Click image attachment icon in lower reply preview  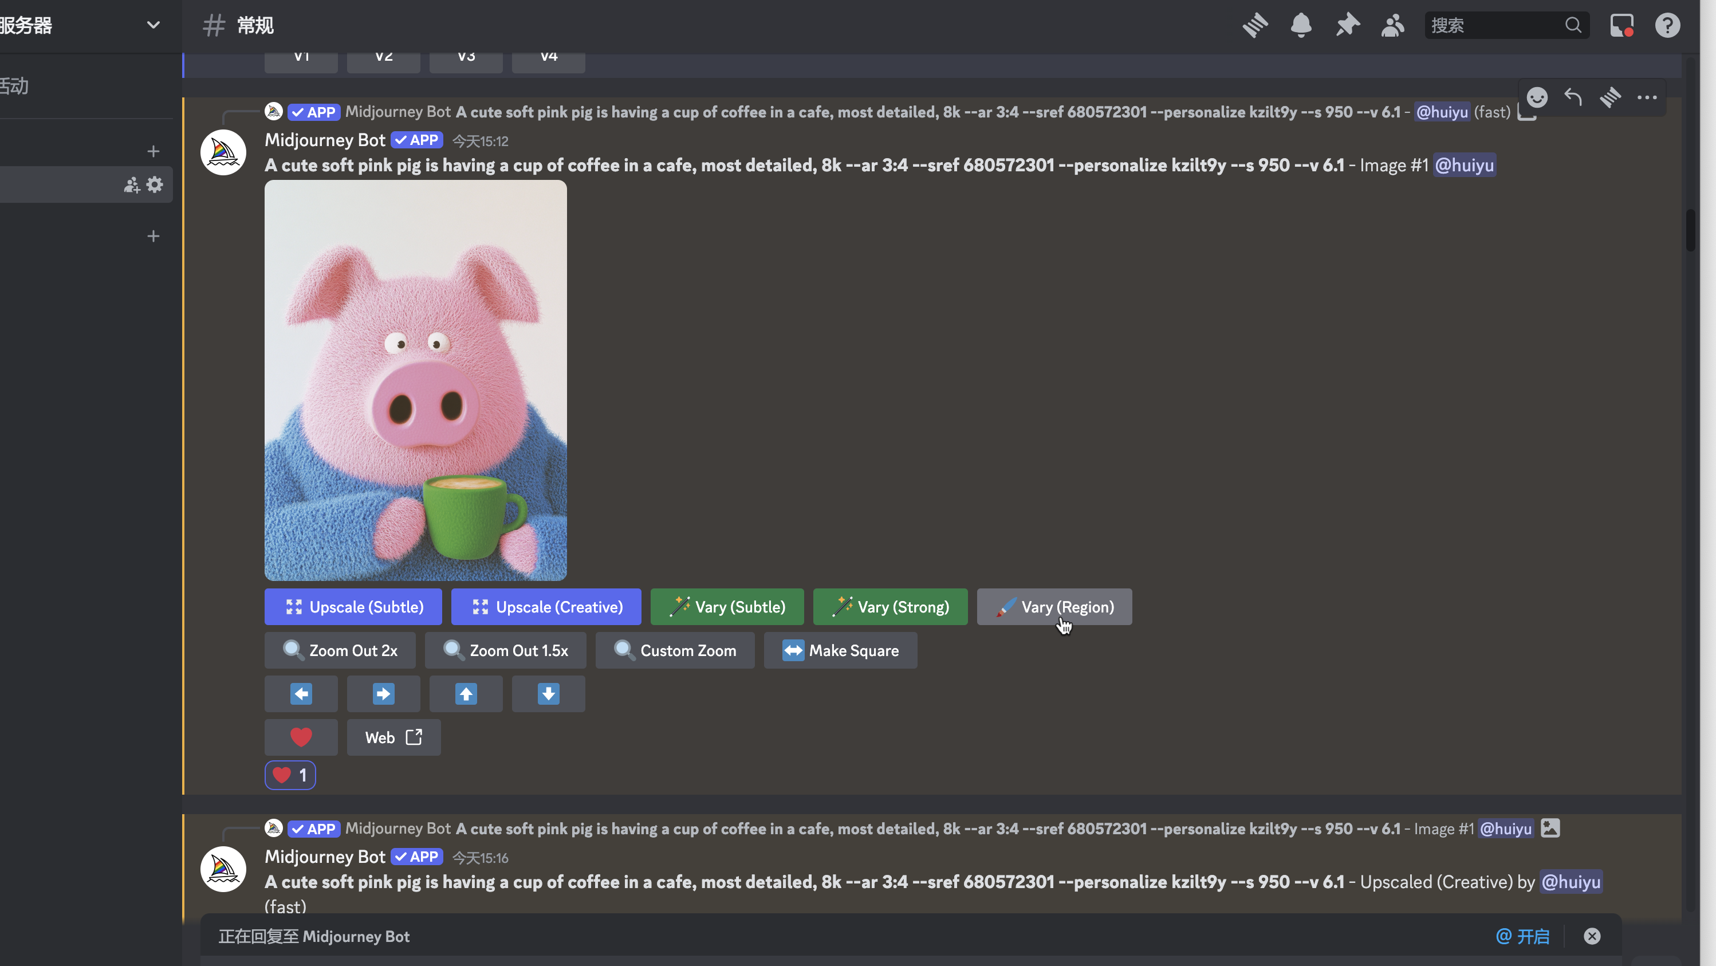(1550, 828)
